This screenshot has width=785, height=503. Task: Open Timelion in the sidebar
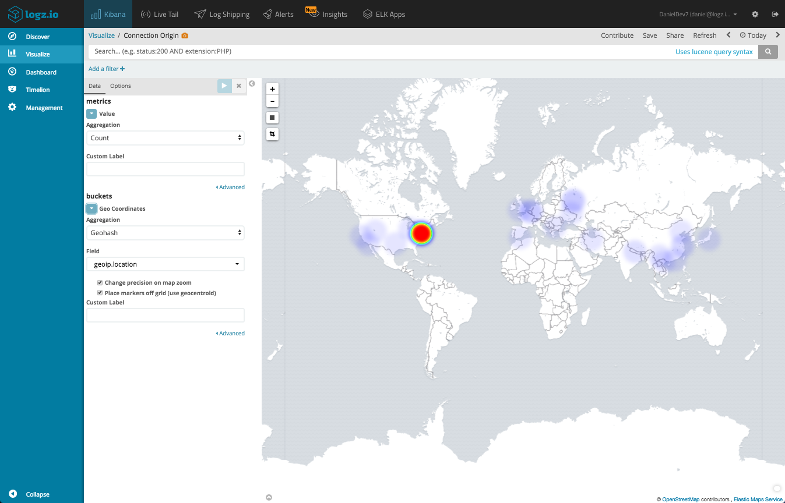pyautogui.click(x=42, y=90)
